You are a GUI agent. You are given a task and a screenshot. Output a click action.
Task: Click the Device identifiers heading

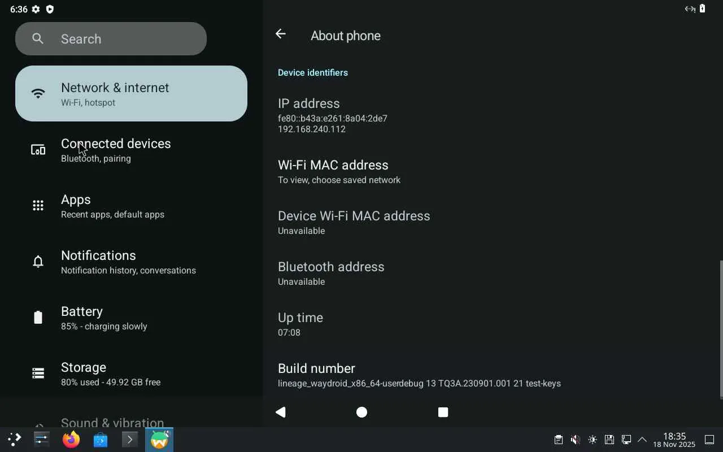click(x=313, y=72)
